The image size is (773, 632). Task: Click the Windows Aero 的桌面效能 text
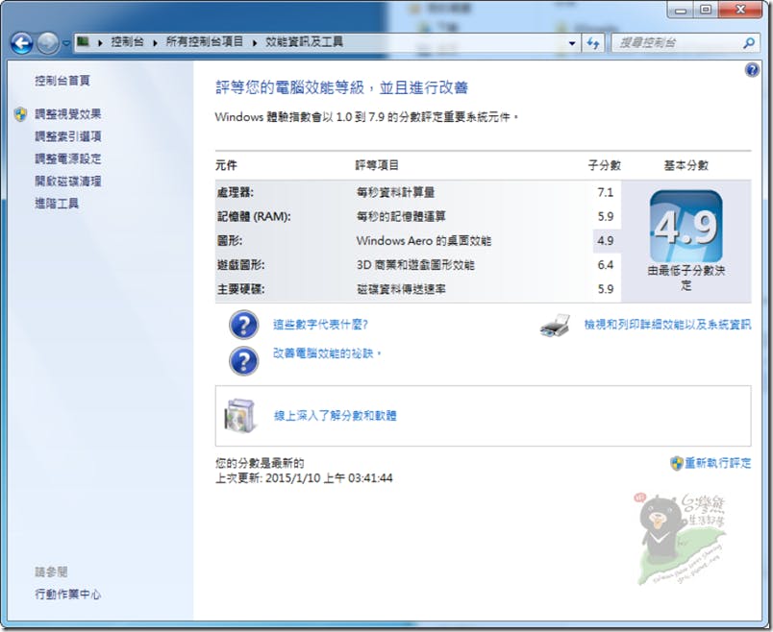click(424, 240)
